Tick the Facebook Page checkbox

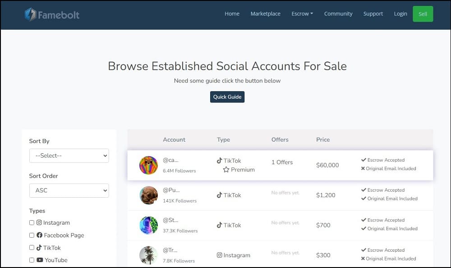click(32, 235)
